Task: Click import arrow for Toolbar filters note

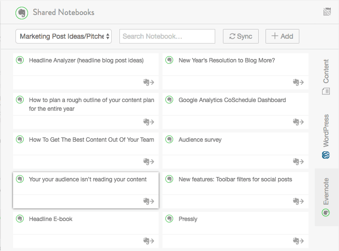Action: click(298, 201)
